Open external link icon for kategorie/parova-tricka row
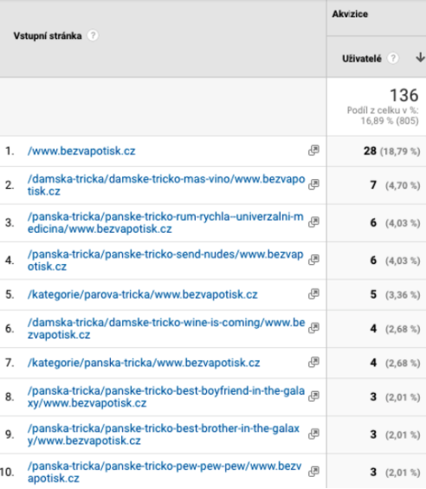 313,293
